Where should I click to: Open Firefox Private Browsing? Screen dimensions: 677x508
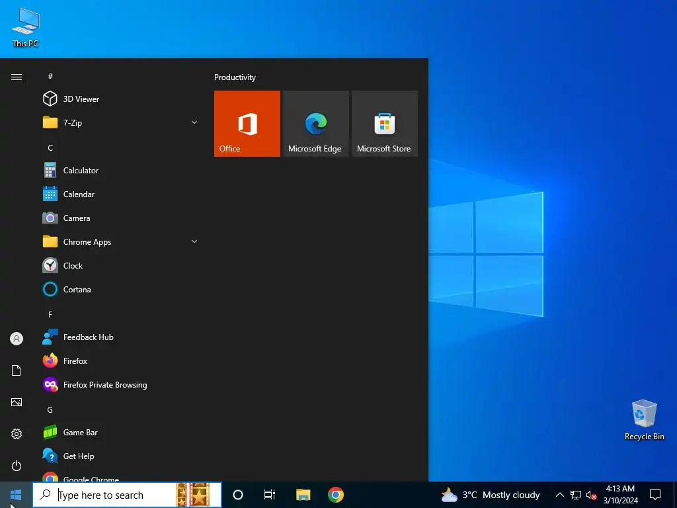(120, 384)
